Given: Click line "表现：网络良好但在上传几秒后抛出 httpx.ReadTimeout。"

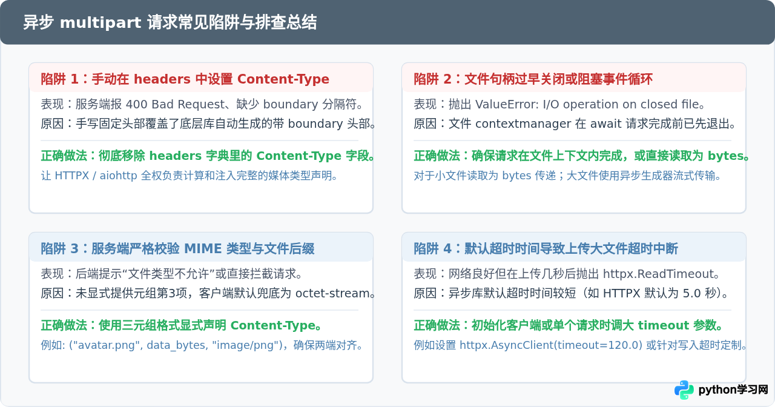Looking at the screenshot, I should pyautogui.click(x=567, y=274).
